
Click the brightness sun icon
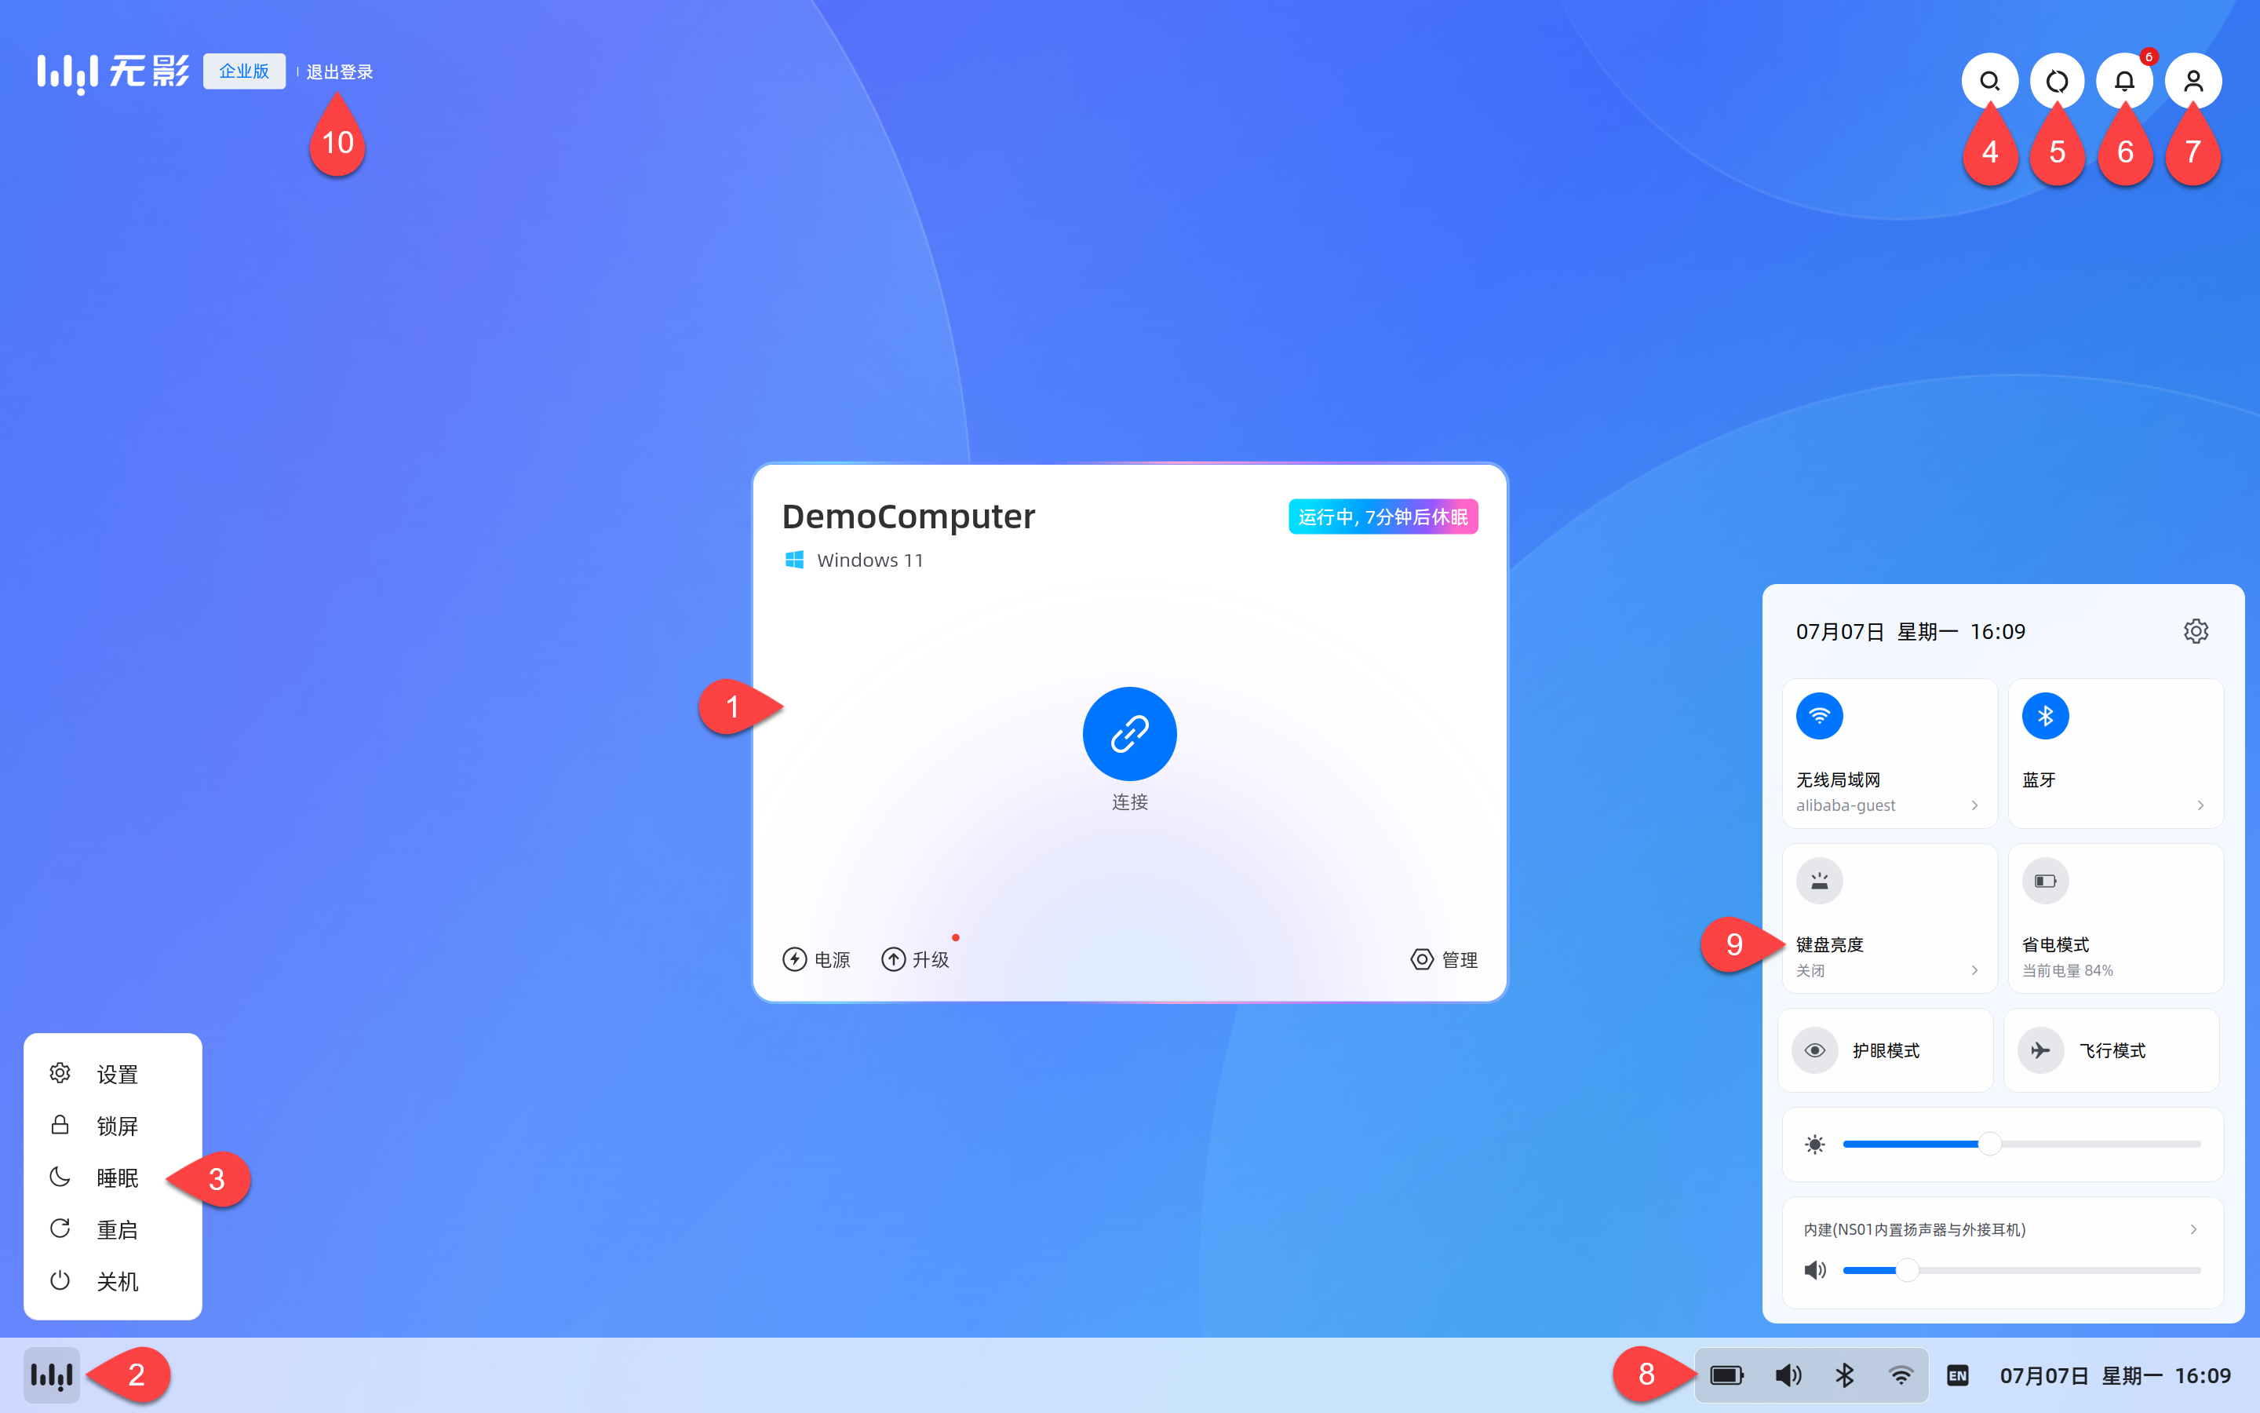point(1814,1144)
